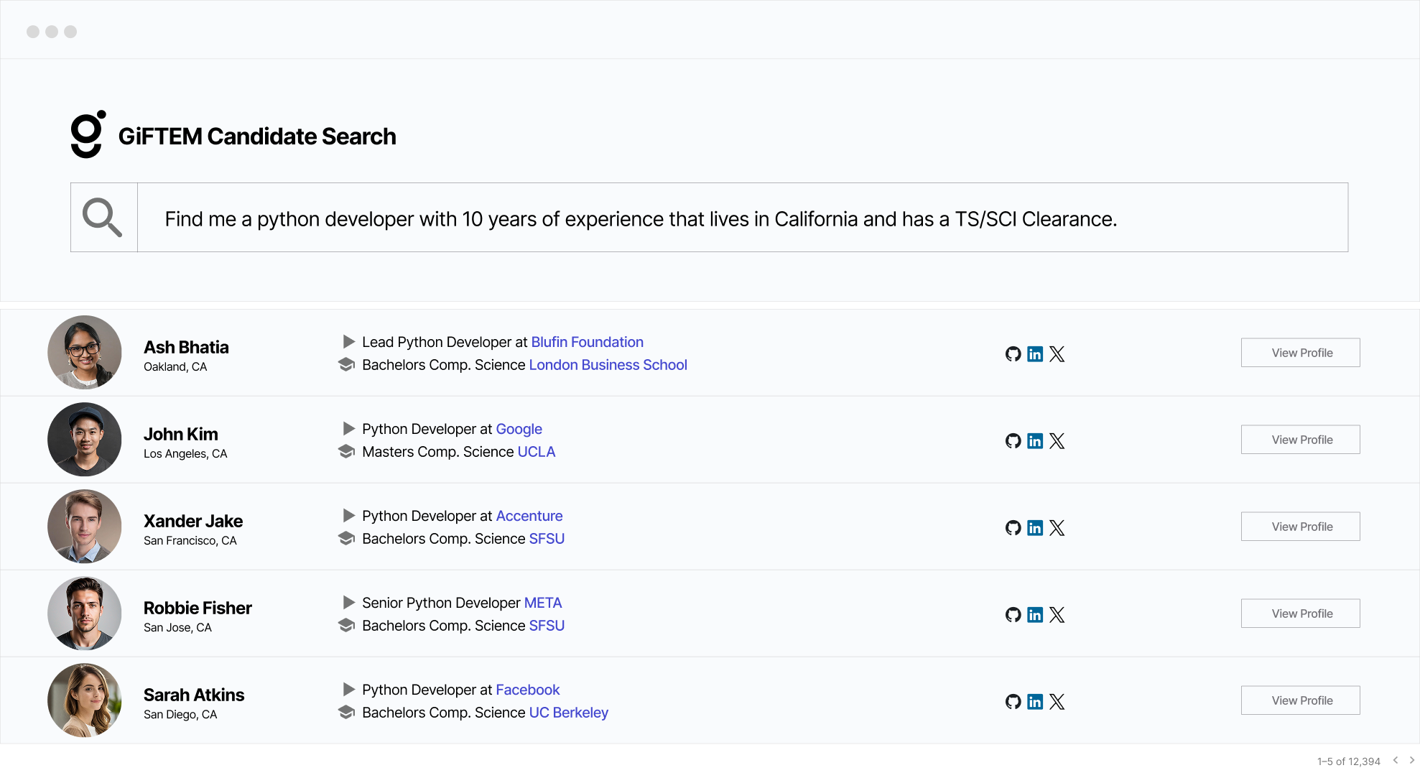Open Ash Bhatia's GitHub icon
Image resolution: width=1420 pixels, height=773 pixels.
1013,353
